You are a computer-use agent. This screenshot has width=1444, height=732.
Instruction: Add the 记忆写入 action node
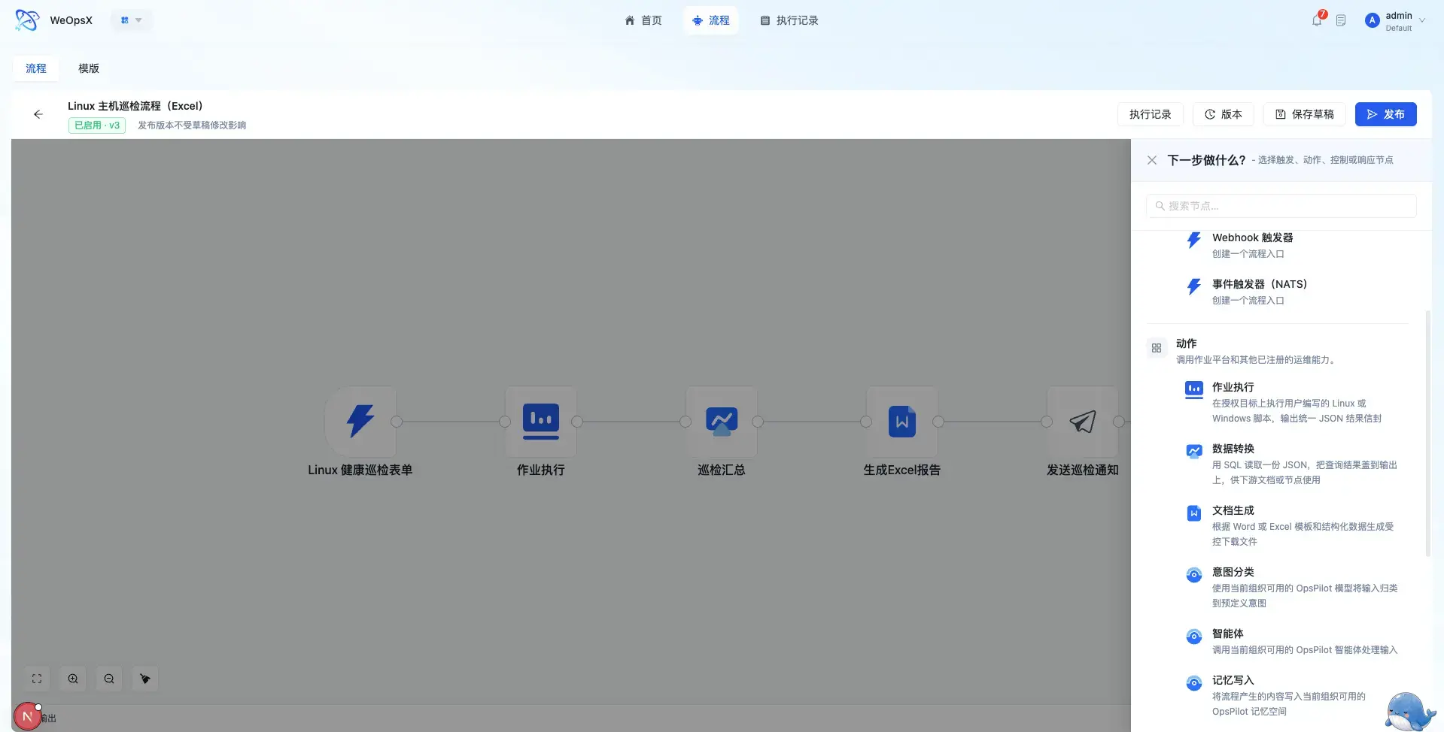tap(1293, 695)
